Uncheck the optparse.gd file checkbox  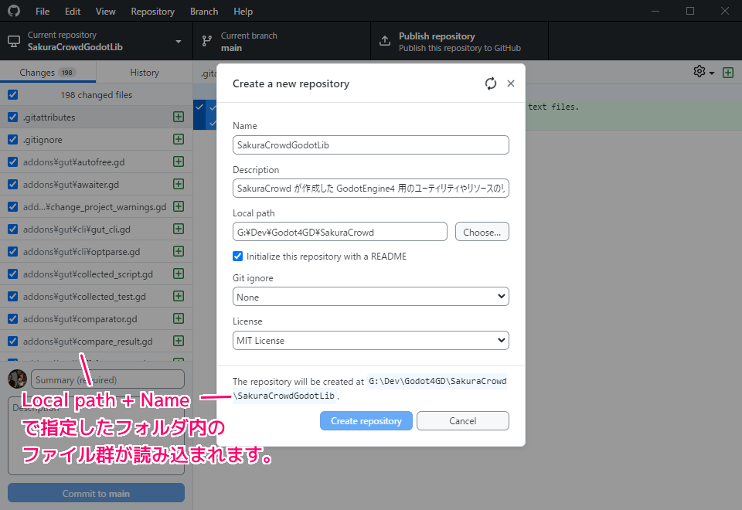13,252
